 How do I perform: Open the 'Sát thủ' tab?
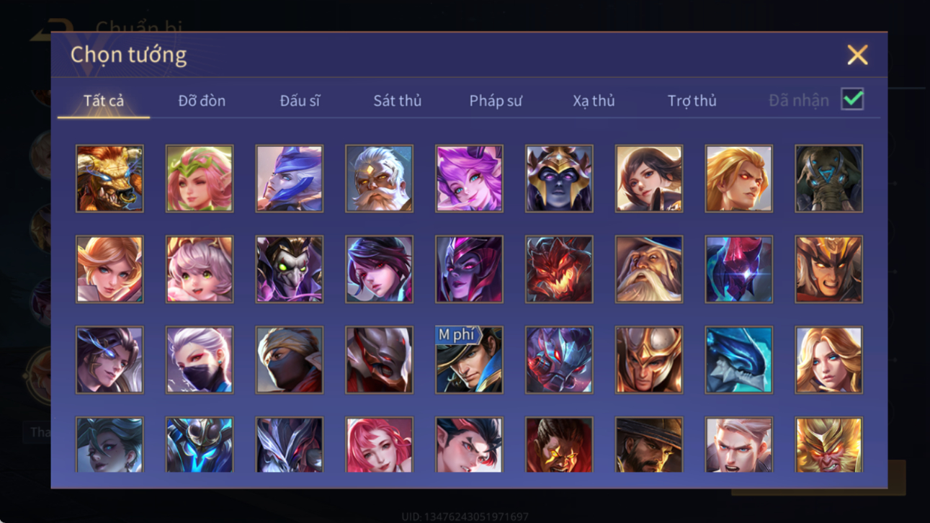point(397,101)
